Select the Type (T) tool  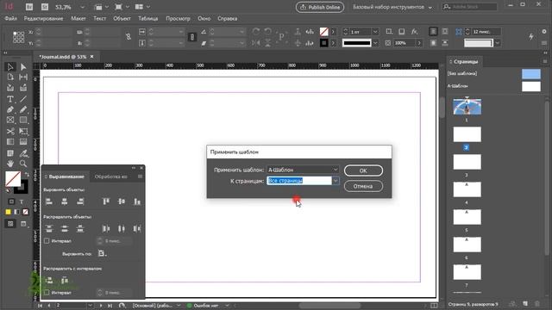(x=10, y=99)
